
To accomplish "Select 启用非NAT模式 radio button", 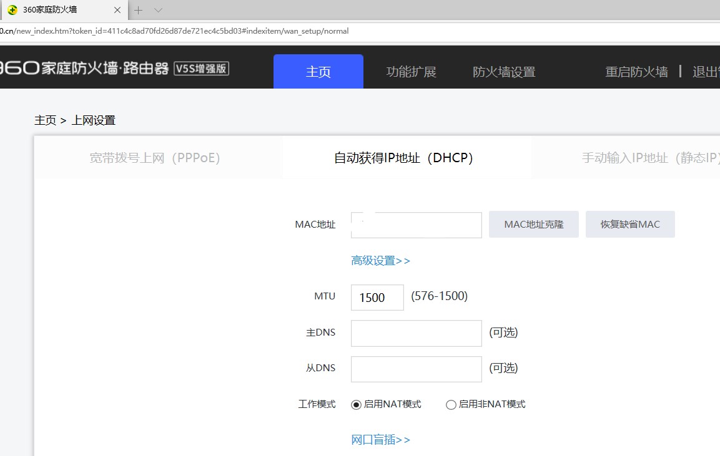I will [451, 405].
